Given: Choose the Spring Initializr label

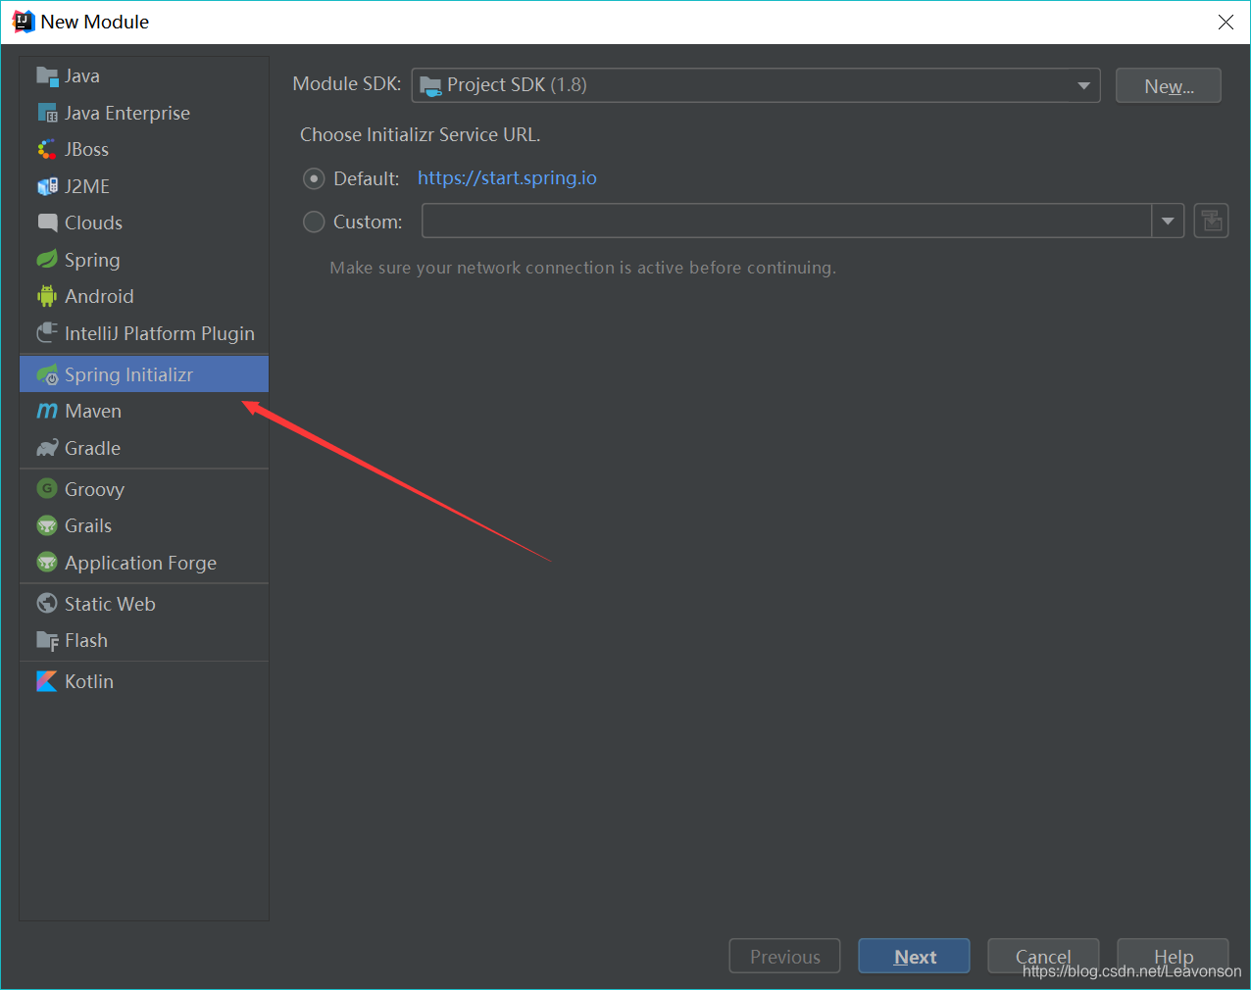Looking at the screenshot, I should pyautogui.click(x=128, y=374).
